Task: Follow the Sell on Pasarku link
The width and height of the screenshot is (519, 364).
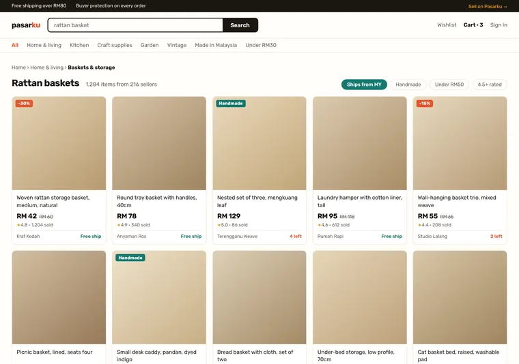Action: click(488, 6)
